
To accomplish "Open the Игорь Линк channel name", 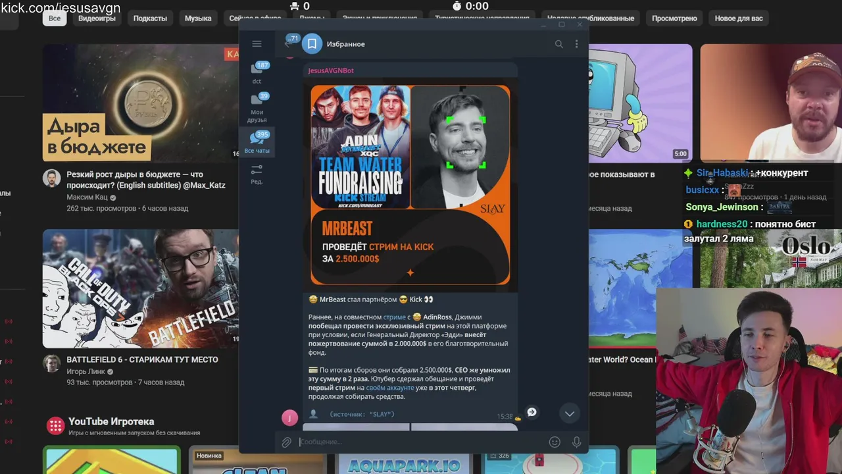I will (x=87, y=371).
